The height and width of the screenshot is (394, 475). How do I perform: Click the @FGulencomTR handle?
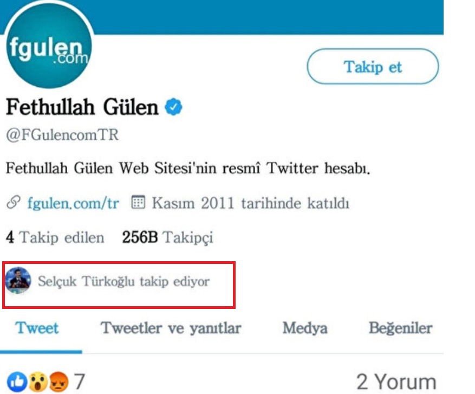click(62, 135)
